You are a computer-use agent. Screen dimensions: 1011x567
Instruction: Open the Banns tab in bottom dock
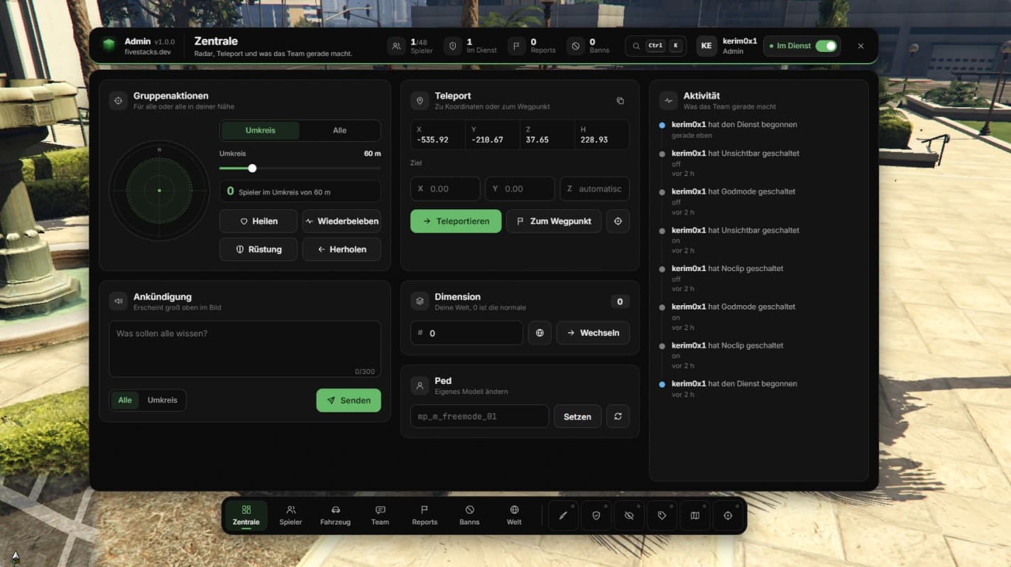point(469,515)
